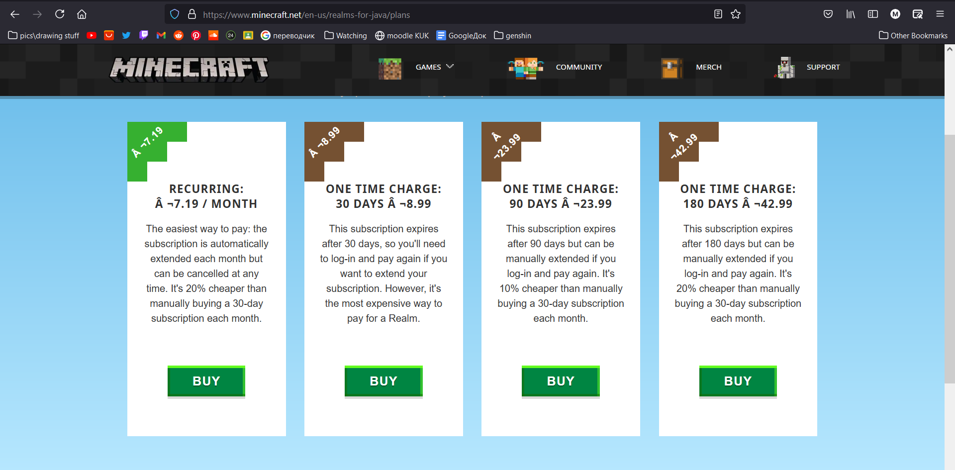Open the moodle KUK bookmark
Viewport: 955px width, 470px height.
[x=402, y=35]
